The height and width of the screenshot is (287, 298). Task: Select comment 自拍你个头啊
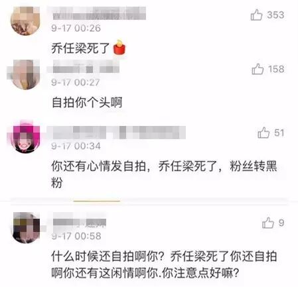(x=87, y=102)
